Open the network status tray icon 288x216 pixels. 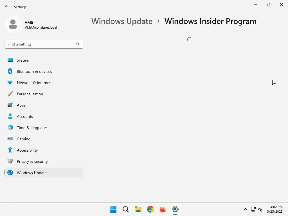coord(253,209)
